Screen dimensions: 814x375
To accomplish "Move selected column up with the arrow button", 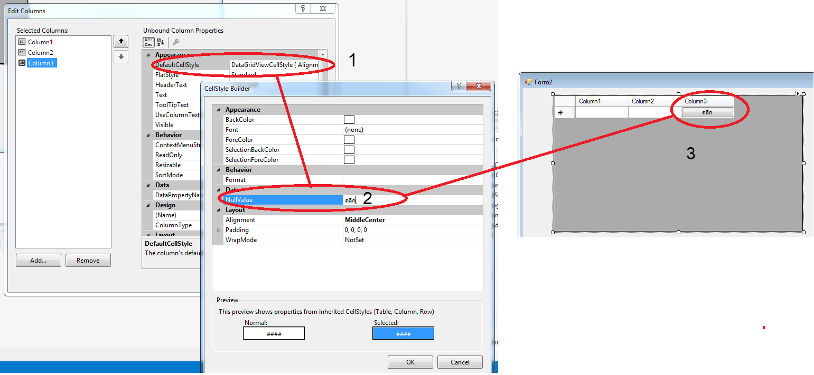I will click(x=121, y=41).
